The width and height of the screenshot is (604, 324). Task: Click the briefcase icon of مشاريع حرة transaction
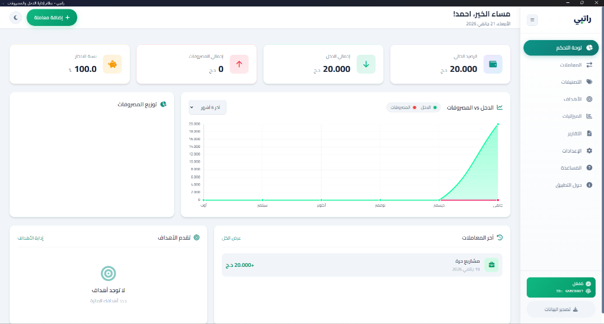click(491, 265)
